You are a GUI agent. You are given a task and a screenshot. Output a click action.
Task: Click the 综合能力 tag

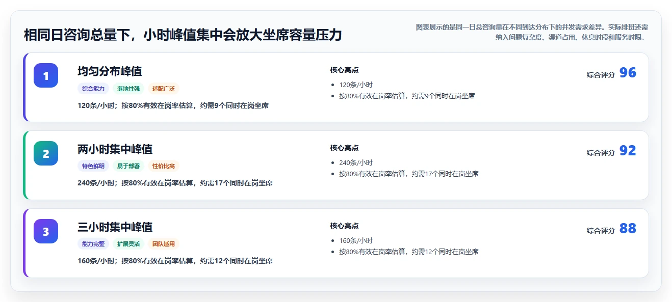(93, 89)
